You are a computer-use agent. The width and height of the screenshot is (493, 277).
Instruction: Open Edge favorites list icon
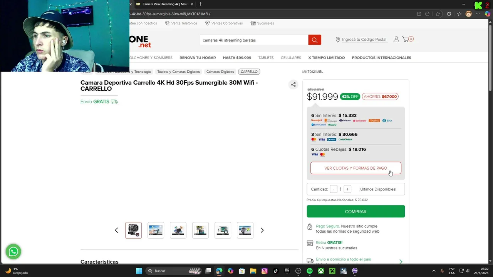(x=459, y=14)
